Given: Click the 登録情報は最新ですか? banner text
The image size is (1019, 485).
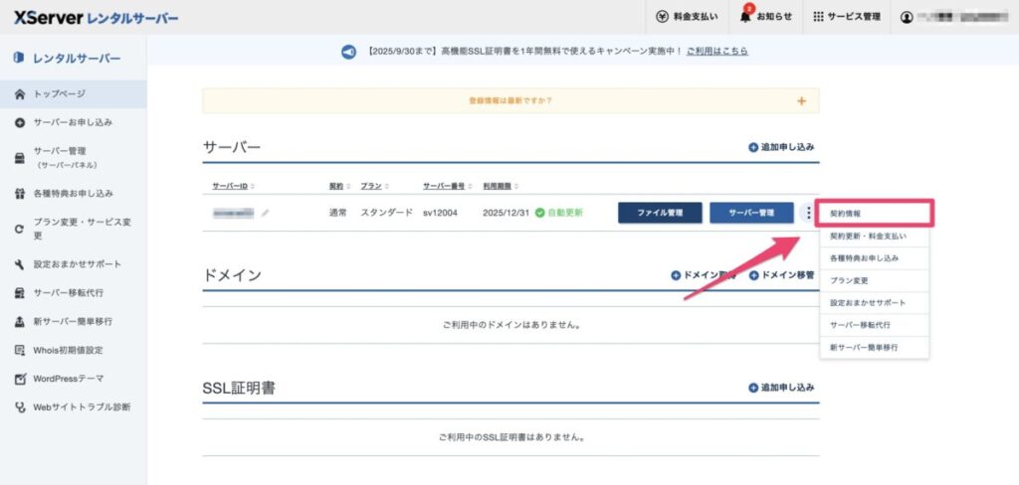Looking at the screenshot, I should click(x=510, y=100).
